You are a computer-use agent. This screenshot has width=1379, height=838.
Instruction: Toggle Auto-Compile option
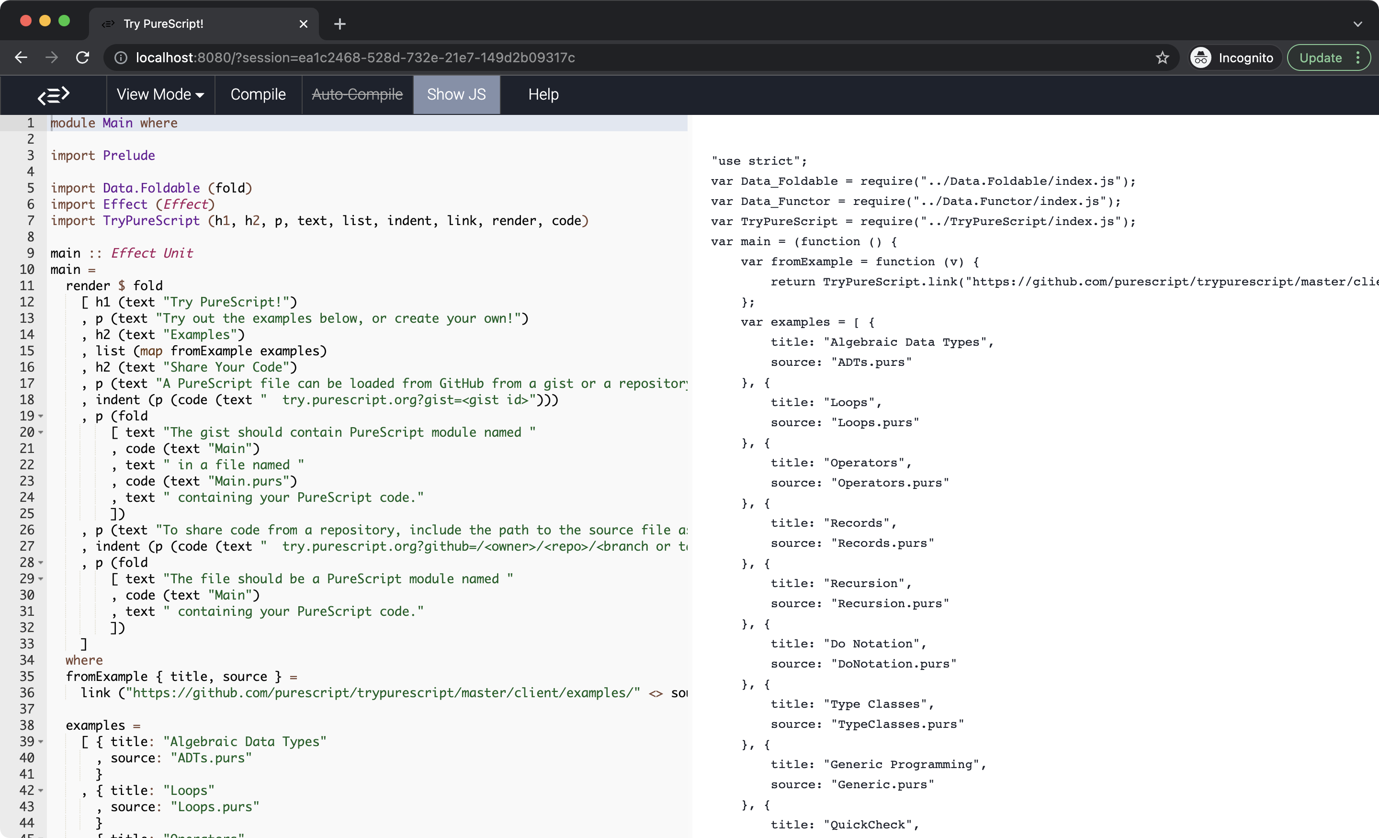[357, 95]
